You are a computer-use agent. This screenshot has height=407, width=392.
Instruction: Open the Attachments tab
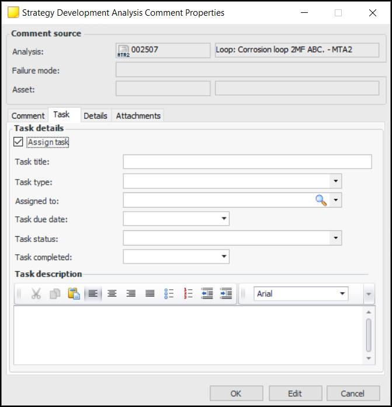[x=138, y=116]
